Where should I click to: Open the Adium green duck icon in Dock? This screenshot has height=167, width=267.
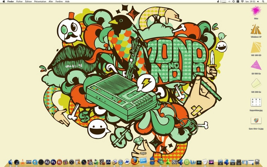96,162
